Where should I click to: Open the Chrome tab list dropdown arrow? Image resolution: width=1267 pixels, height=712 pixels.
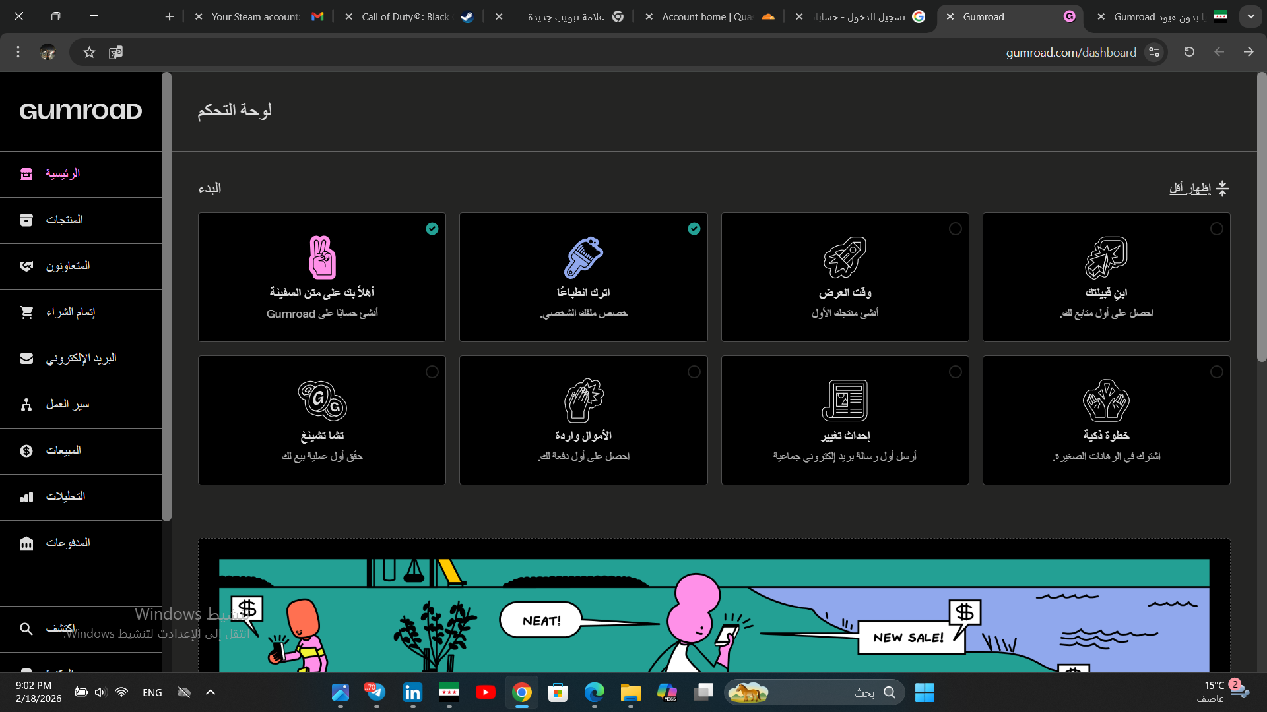(x=1251, y=16)
